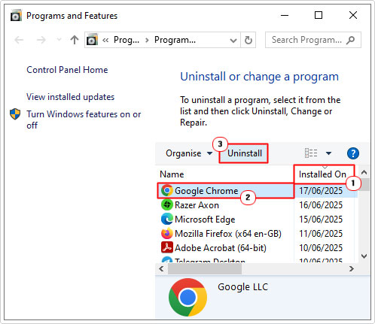This screenshot has width=375, height=324.
Task: Click the Microsoft Edge program name
Action: pyautogui.click(x=205, y=220)
